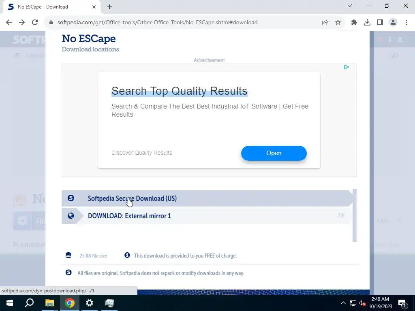Click Discover Quality Results text
The height and width of the screenshot is (311, 415).
(141, 153)
